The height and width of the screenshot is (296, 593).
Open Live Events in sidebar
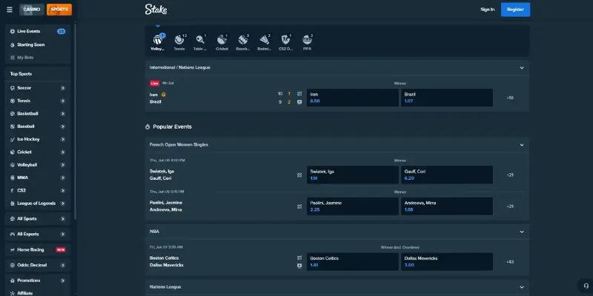tap(37, 32)
